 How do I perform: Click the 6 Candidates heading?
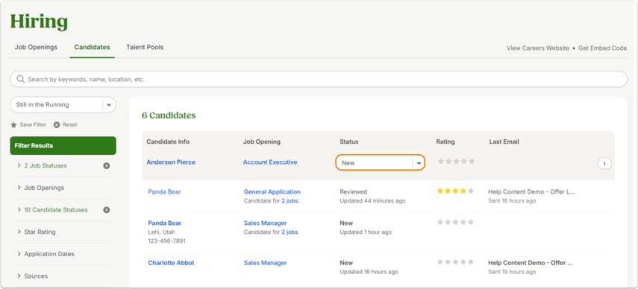click(x=169, y=115)
